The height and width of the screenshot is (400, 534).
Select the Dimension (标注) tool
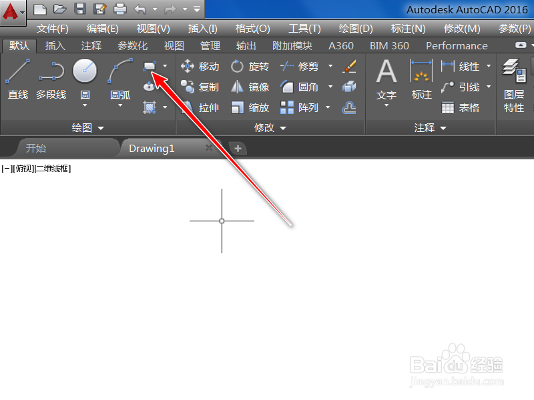pyautogui.click(x=422, y=80)
